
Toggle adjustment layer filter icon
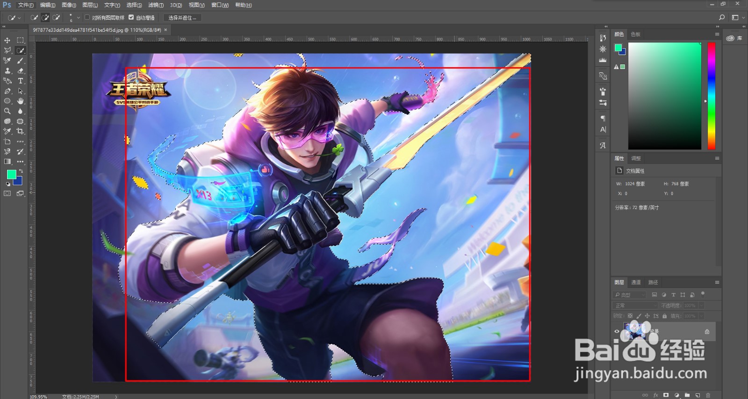coord(664,294)
